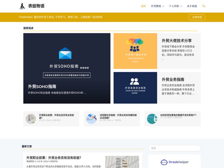The image size is (224, 168).
Task: Click the 表姐物语 calligraphy logo icon
Action: (x=22, y=6)
